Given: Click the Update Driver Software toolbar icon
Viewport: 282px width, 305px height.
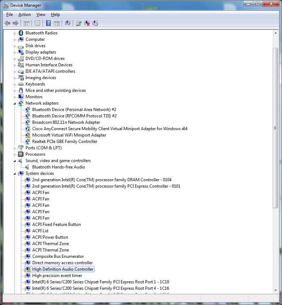Looking at the screenshot, I should click(x=79, y=23).
